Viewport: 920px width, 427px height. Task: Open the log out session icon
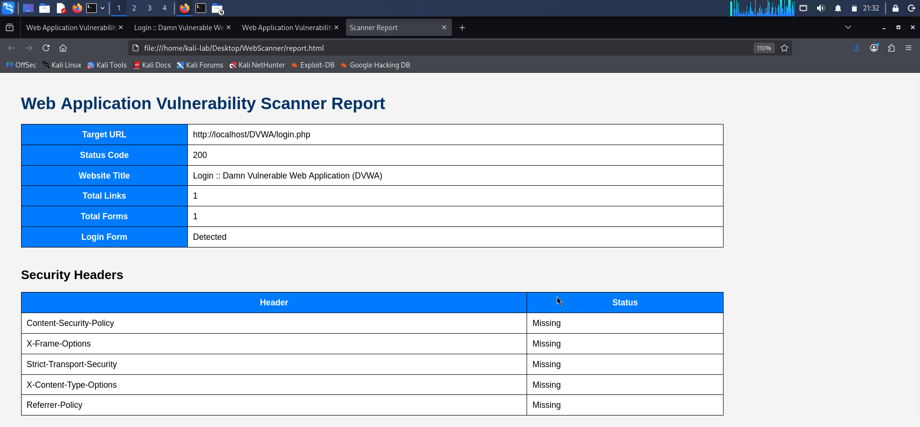point(912,8)
